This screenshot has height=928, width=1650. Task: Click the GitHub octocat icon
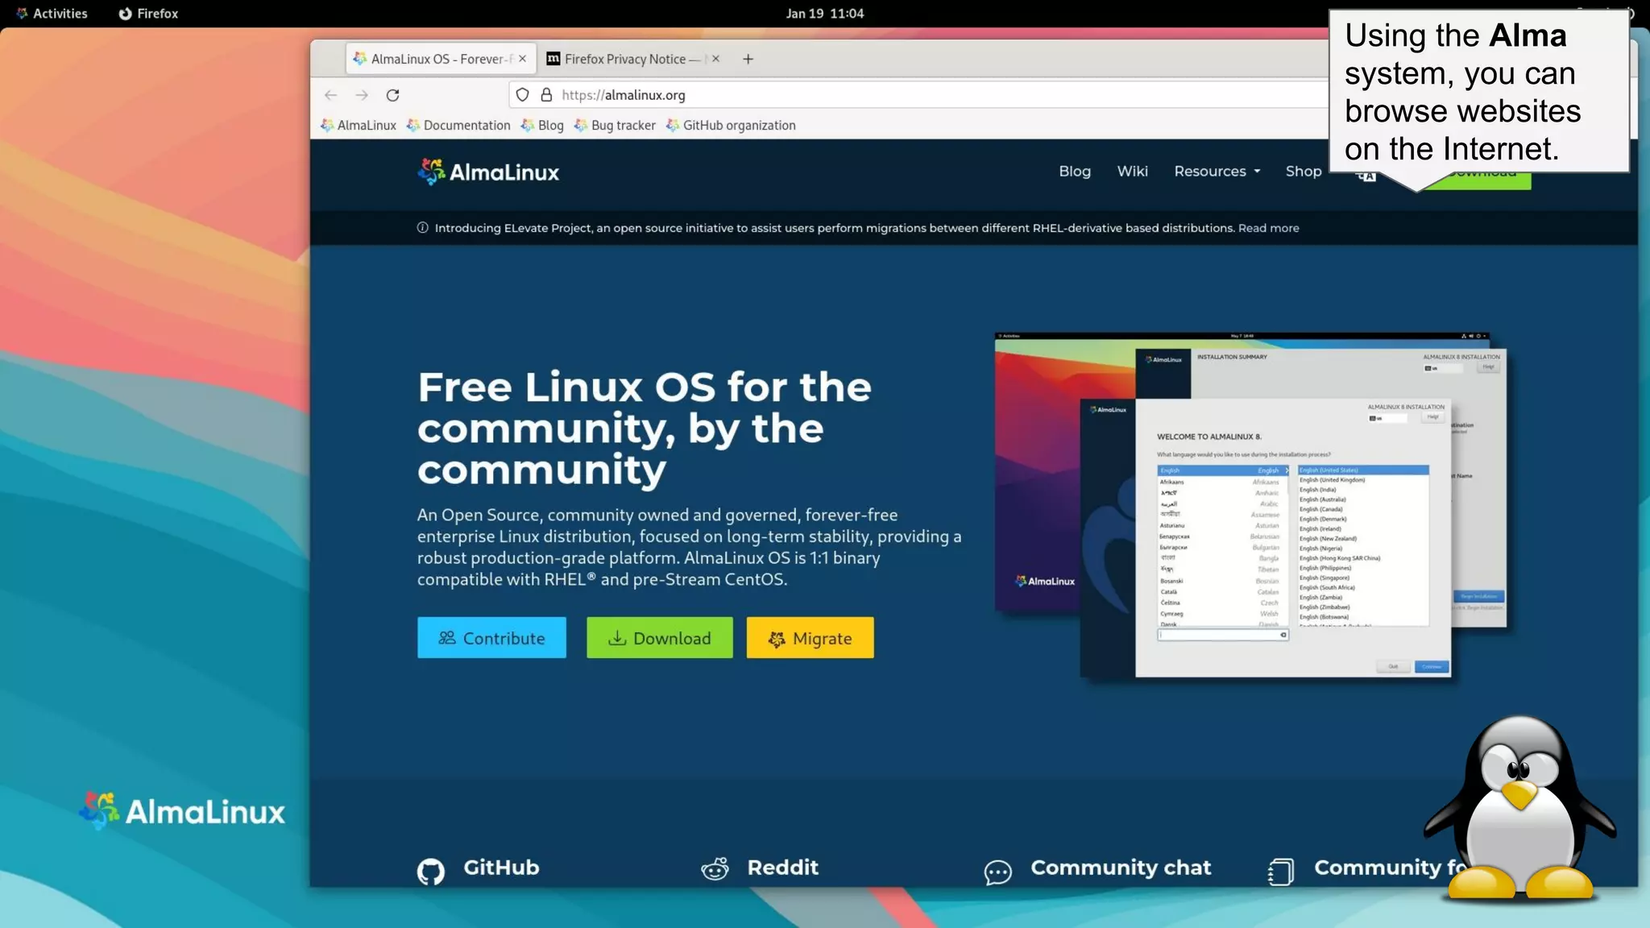click(x=431, y=871)
